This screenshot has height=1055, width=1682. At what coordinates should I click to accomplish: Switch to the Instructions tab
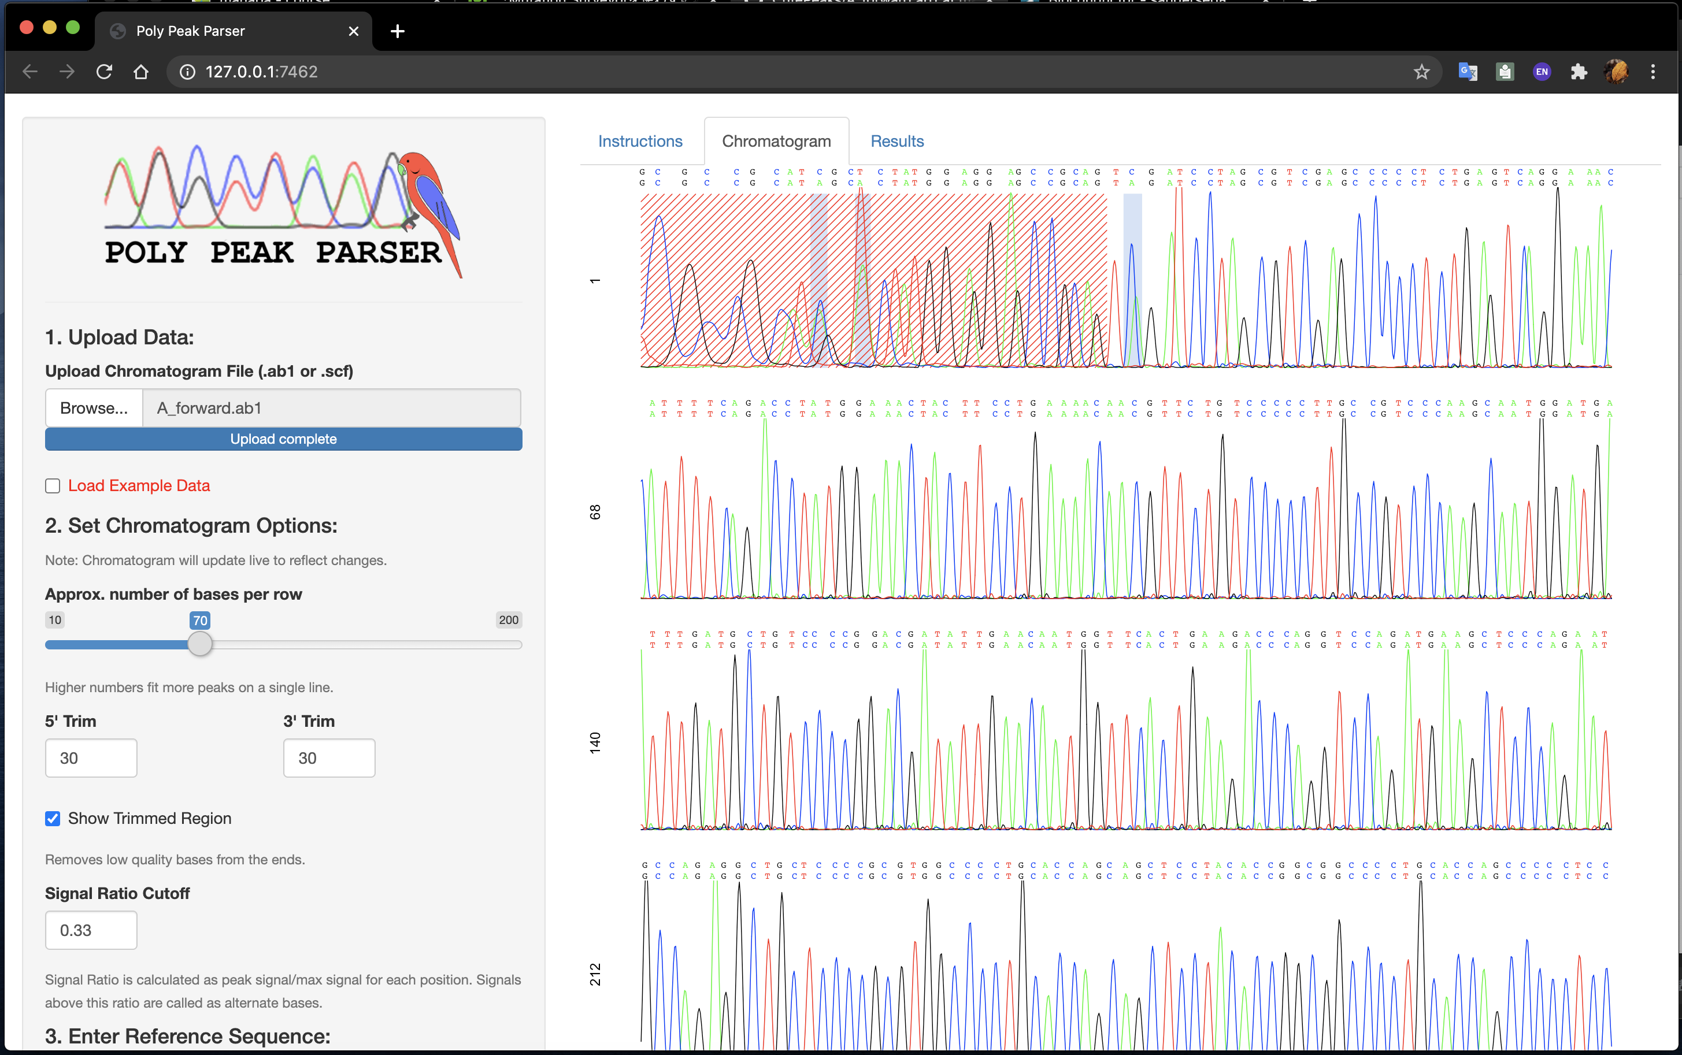click(640, 141)
